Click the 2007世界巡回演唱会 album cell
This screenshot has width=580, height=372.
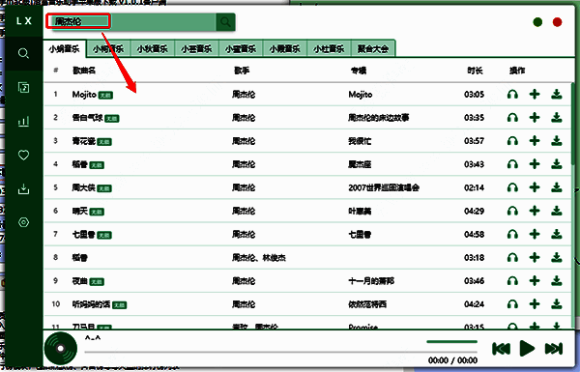click(384, 187)
